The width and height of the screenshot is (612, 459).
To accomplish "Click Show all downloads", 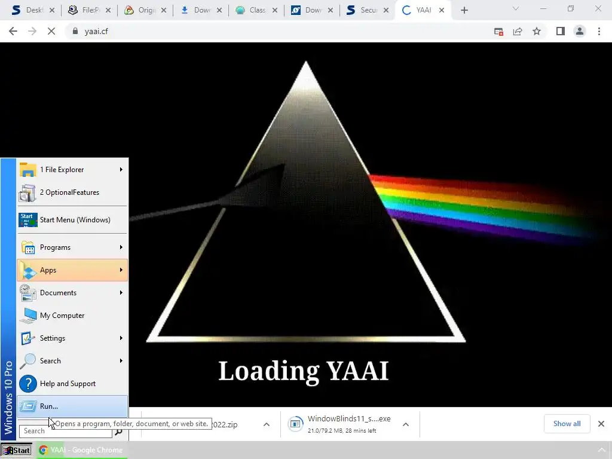I will [x=567, y=424].
